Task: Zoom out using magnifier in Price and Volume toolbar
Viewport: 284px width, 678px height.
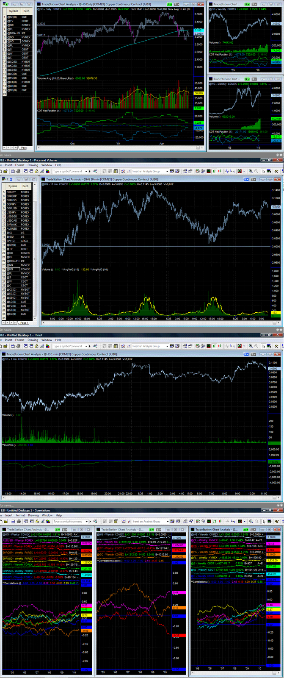Action: 256,171
